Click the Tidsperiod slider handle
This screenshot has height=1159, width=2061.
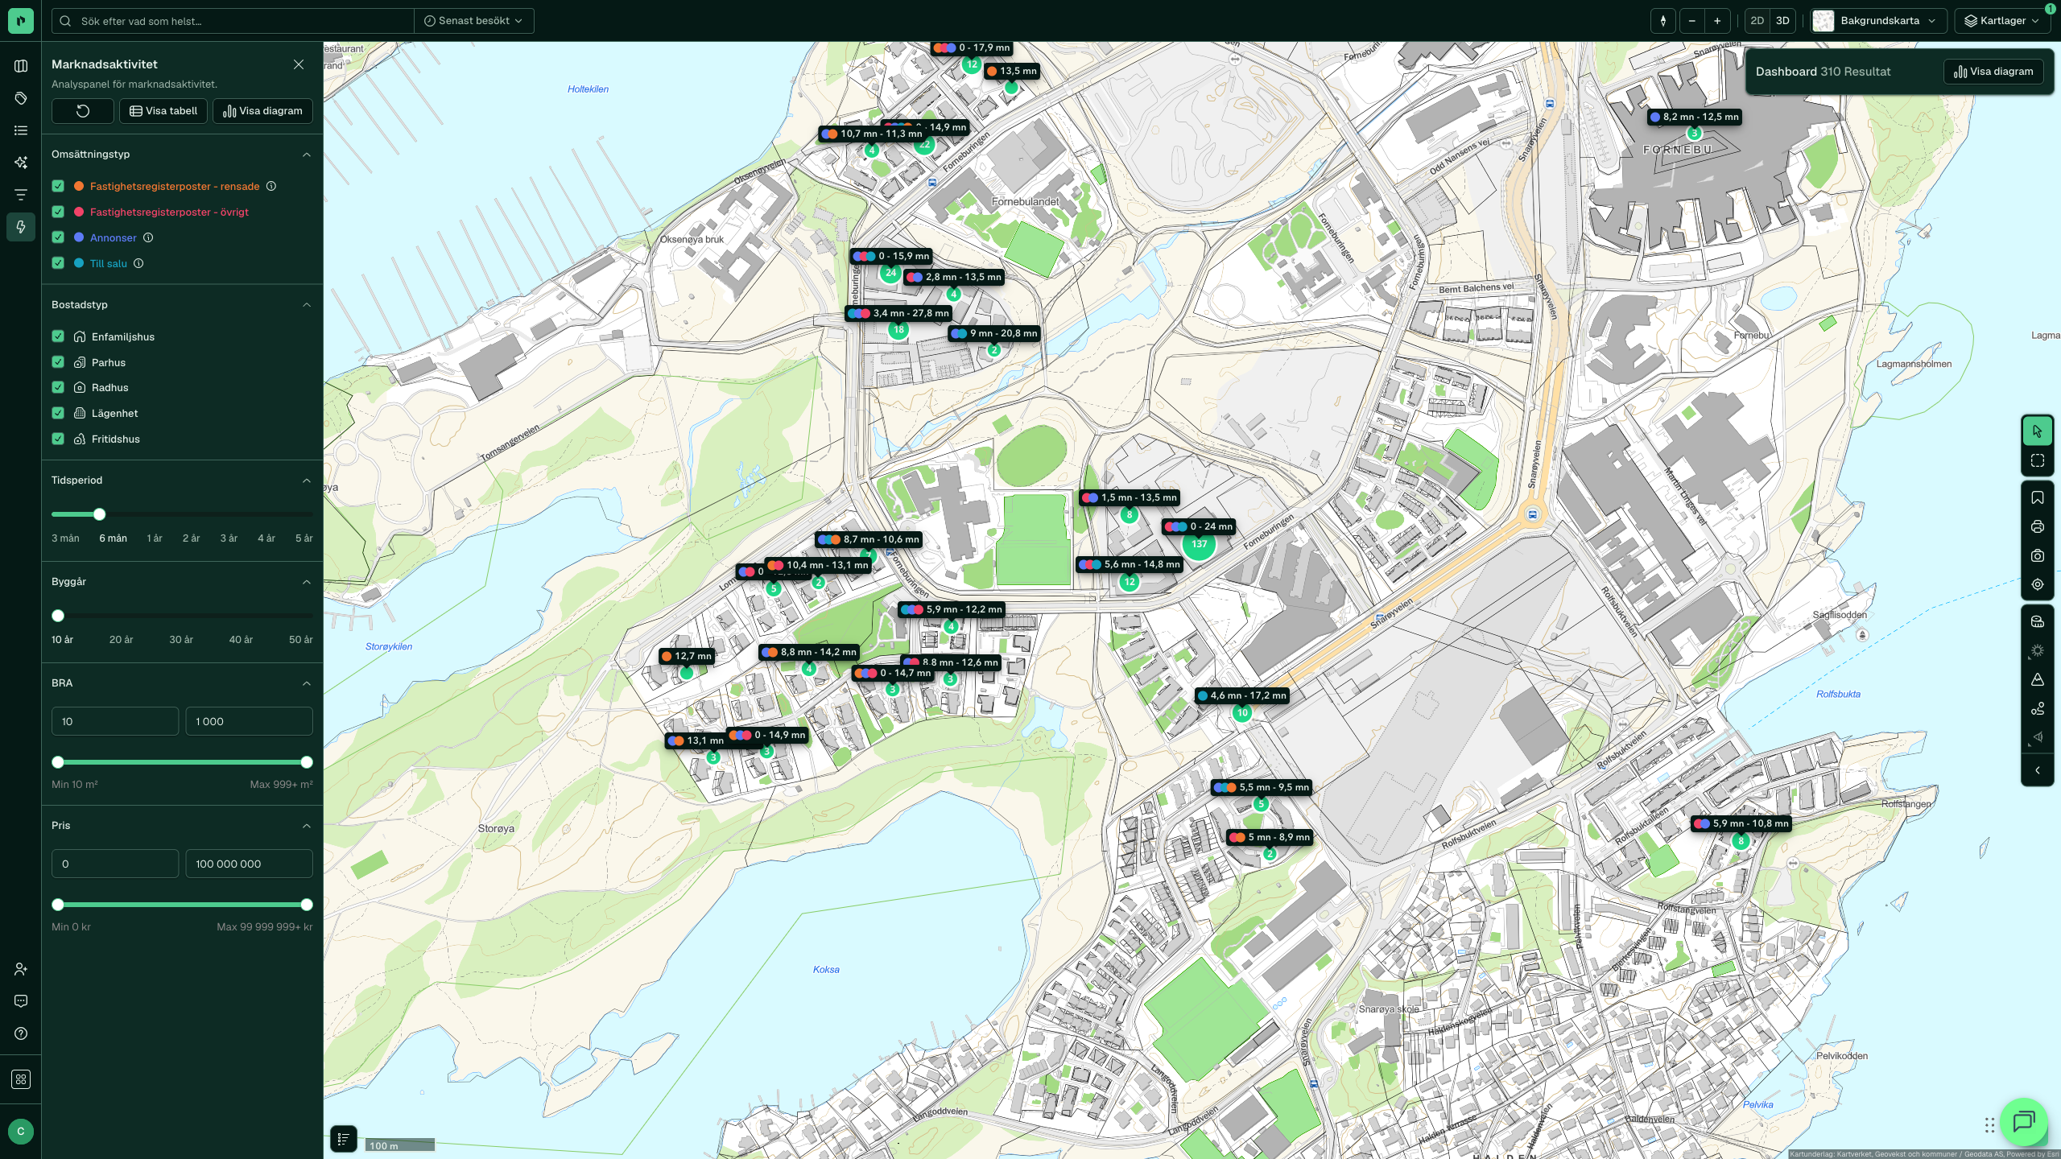pyautogui.click(x=99, y=514)
